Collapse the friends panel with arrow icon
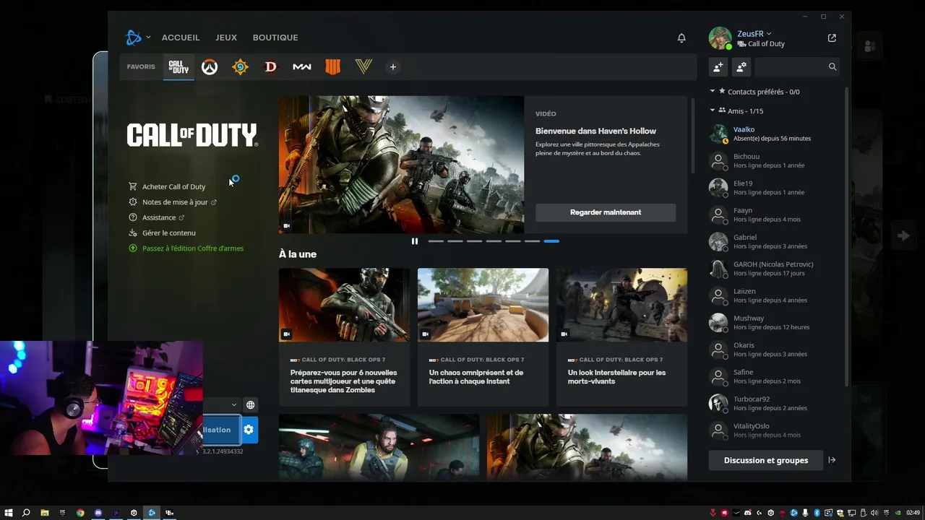925x520 pixels. point(832,460)
